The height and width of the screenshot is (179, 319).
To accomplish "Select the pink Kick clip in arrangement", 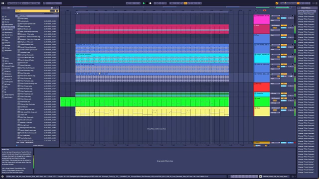I will 152,29.
